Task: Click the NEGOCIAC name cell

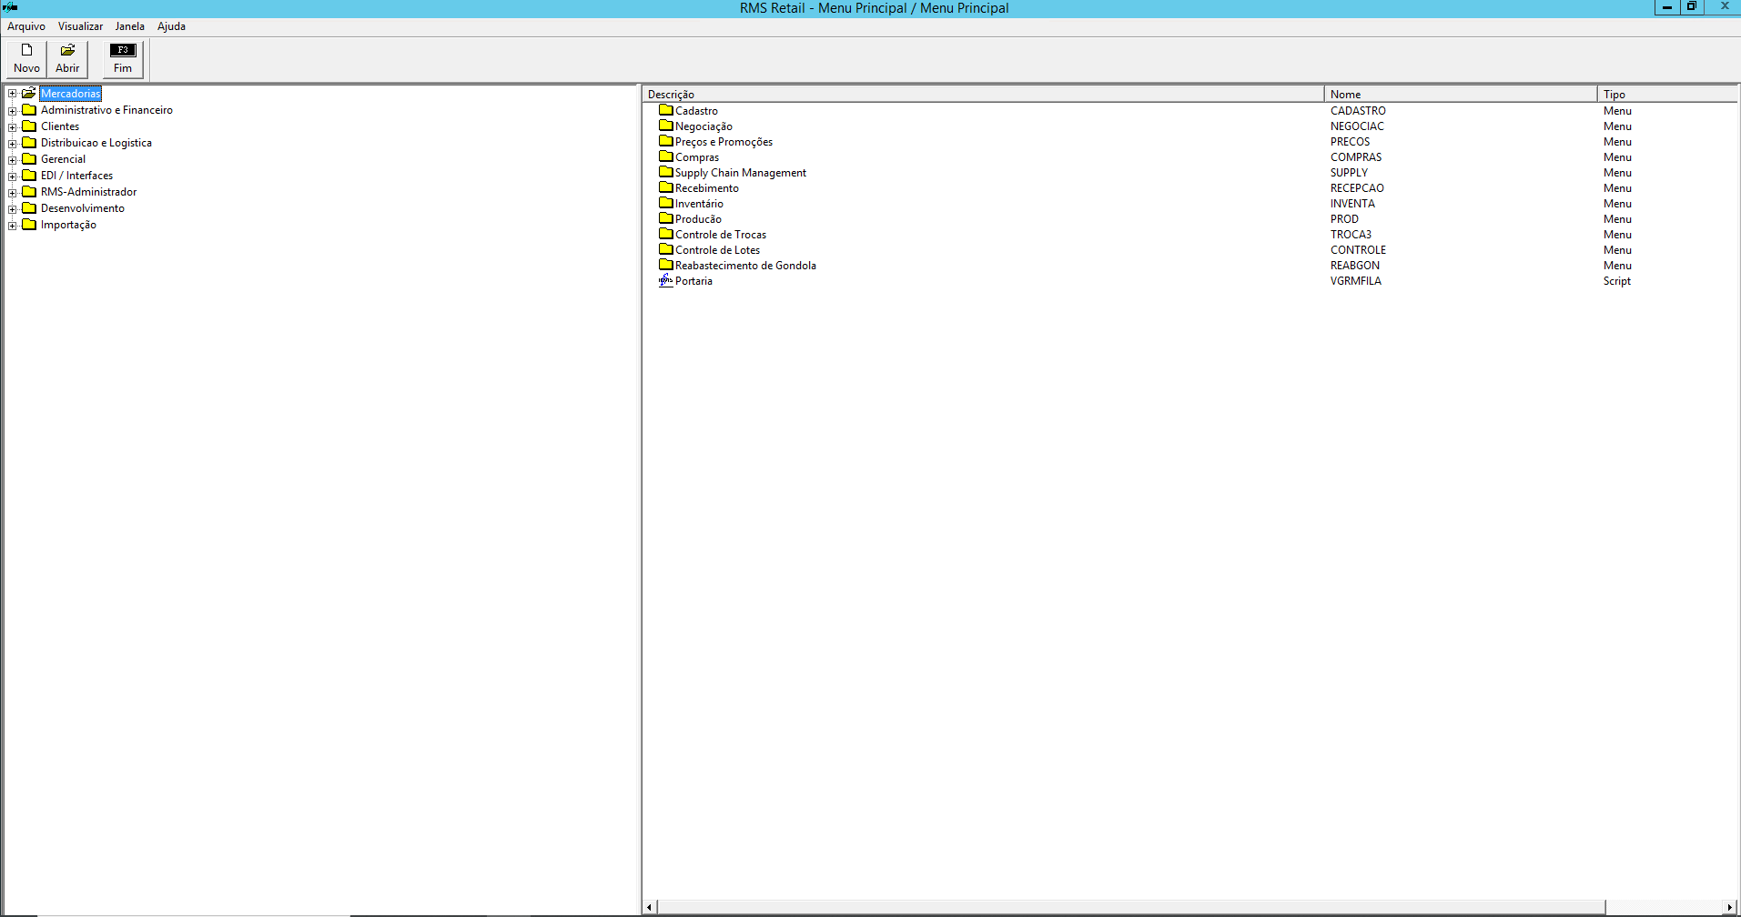Action: pos(1357,126)
